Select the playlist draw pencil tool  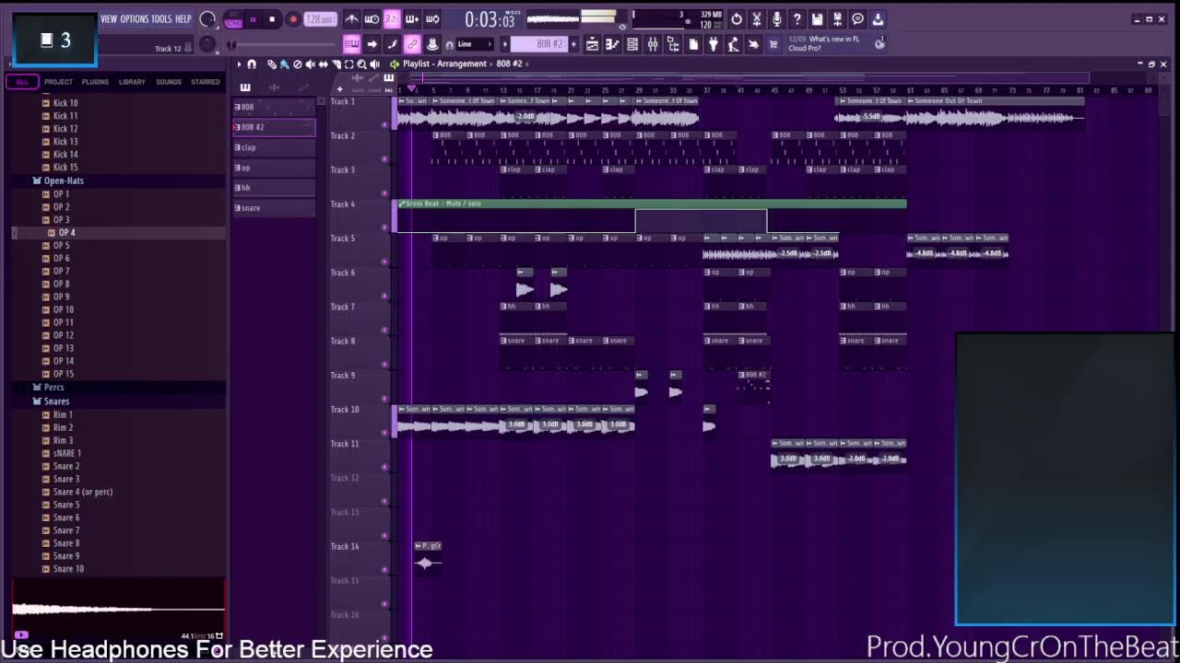tap(272, 64)
